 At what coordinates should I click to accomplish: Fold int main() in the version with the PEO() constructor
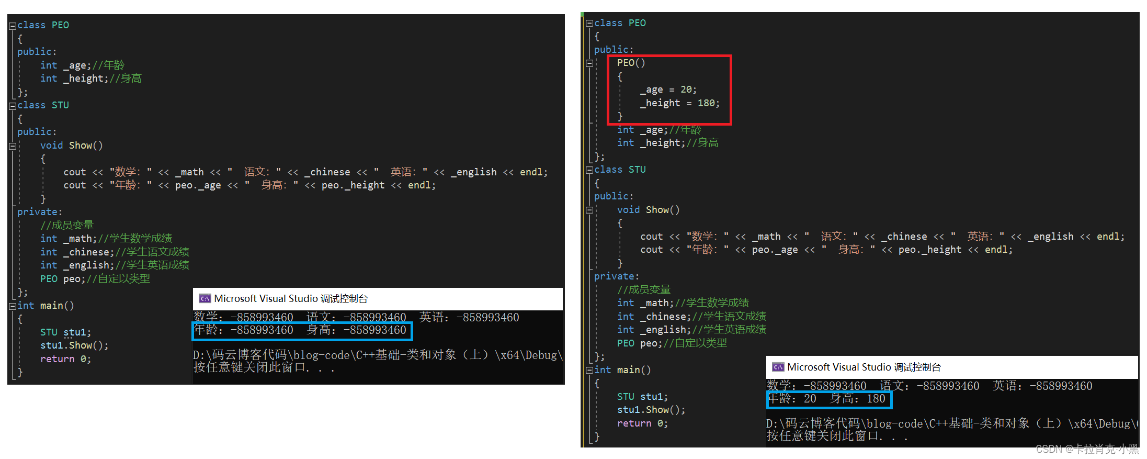coord(589,371)
